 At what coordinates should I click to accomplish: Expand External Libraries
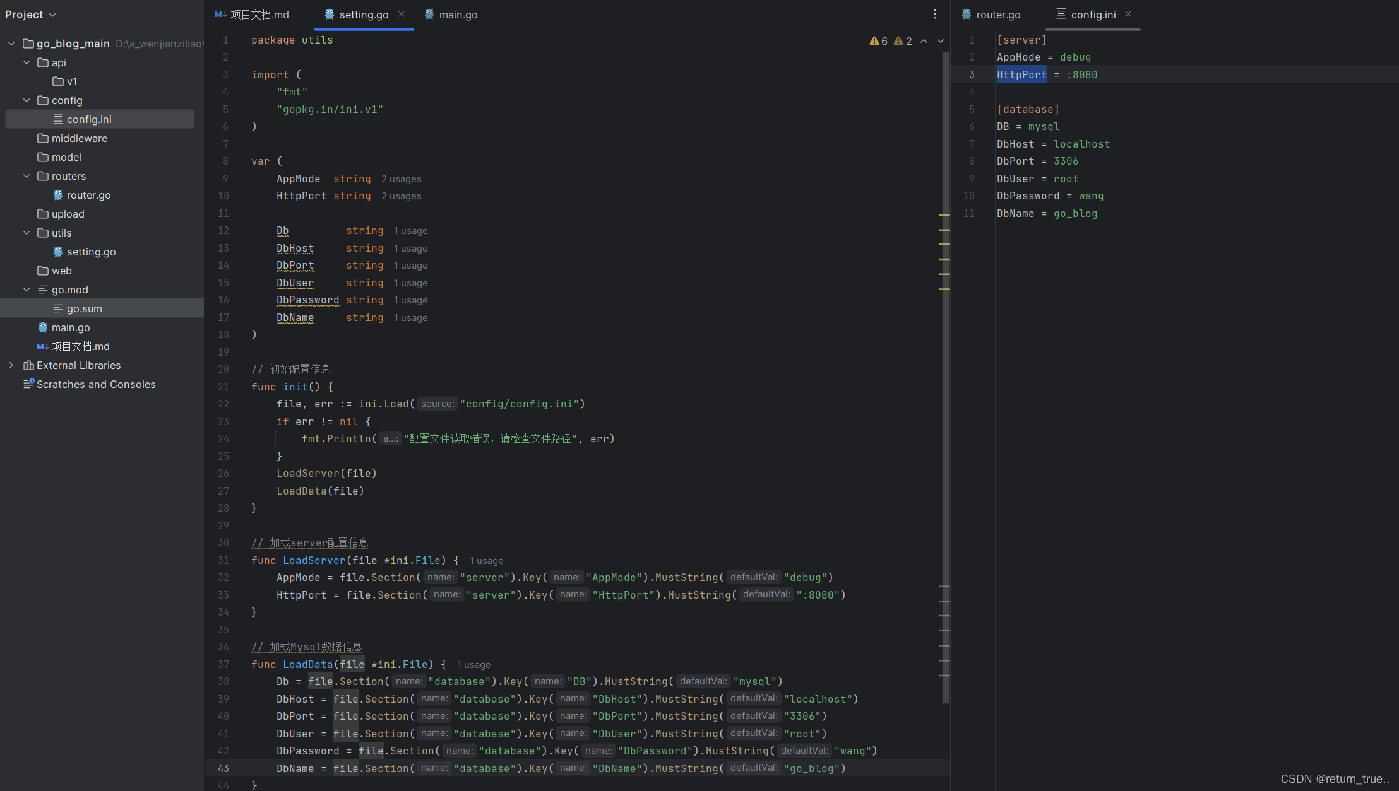click(11, 365)
